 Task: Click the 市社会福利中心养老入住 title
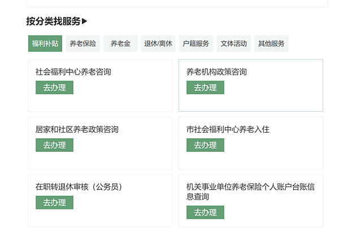(x=228, y=129)
